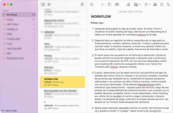Add people to this note icon
Viewport: 173px width, 113px height.
pos(155,4)
